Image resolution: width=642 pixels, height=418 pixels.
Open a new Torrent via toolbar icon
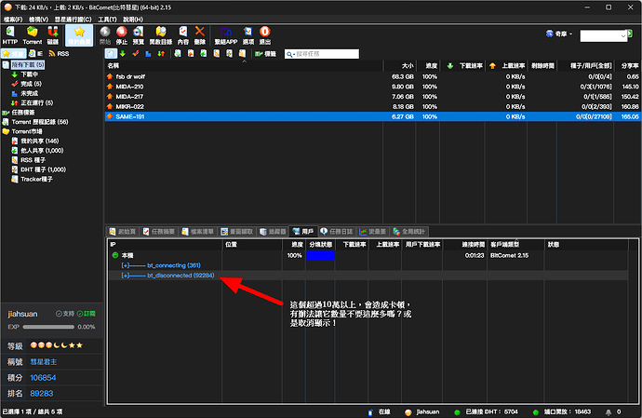tap(32, 35)
